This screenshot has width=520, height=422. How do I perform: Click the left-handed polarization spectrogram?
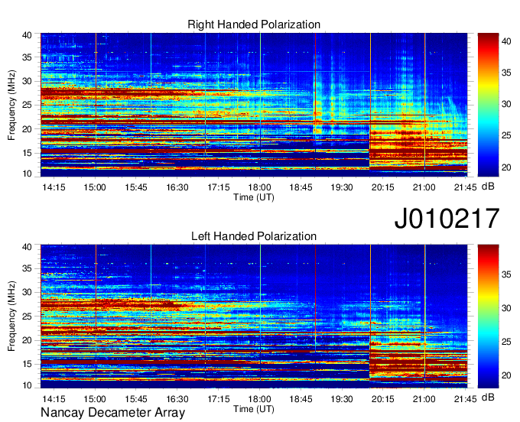[254, 316]
